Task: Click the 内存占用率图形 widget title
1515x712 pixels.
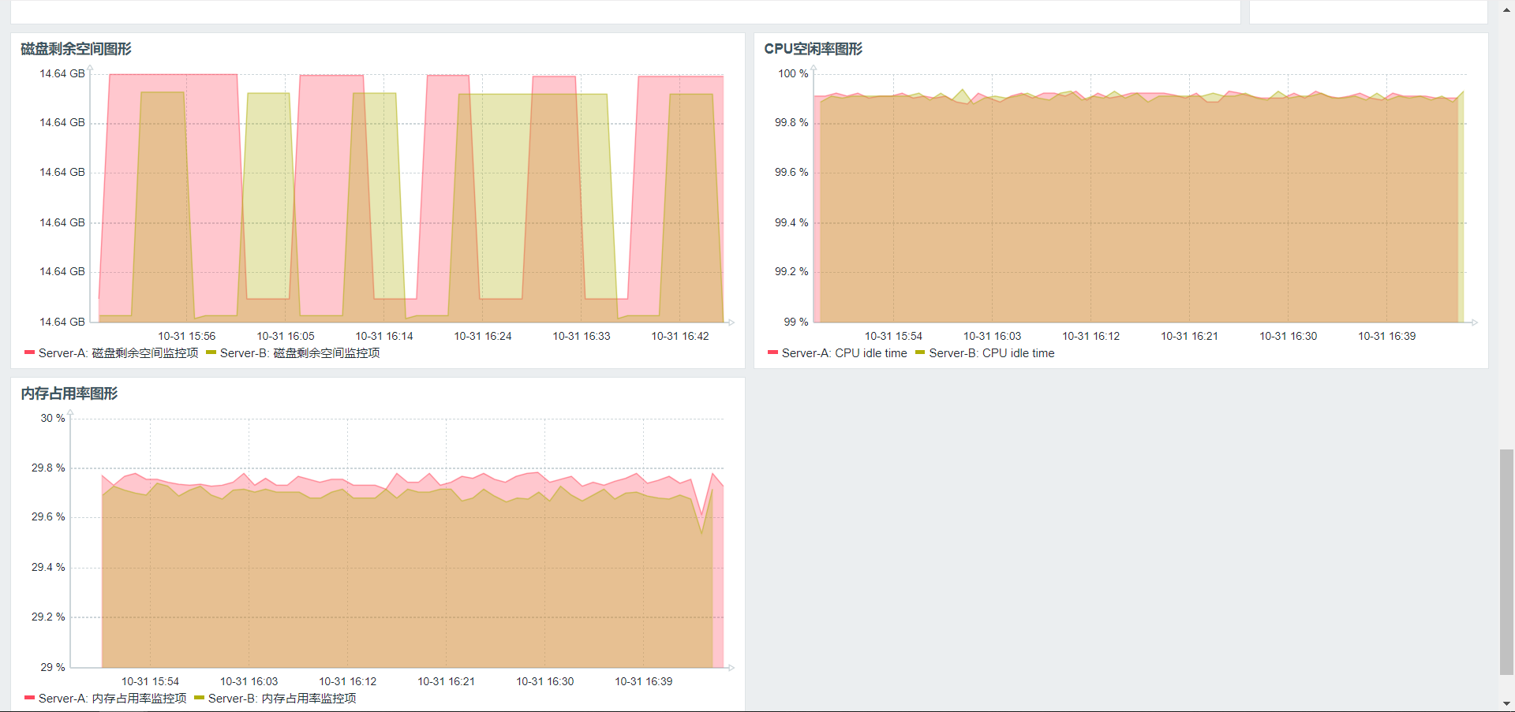Action: [x=69, y=393]
